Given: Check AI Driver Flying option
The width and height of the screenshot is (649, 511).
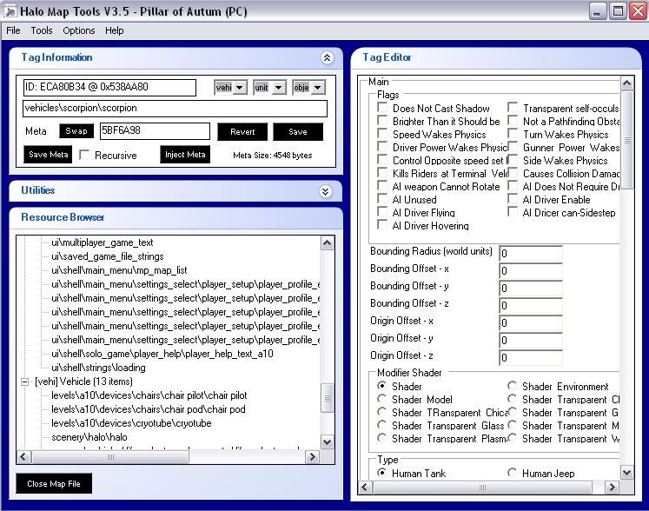Looking at the screenshot, I should coord(382,211).
